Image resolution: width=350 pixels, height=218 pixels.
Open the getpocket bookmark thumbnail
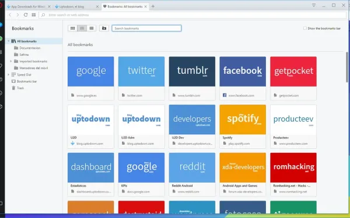coord(293,72)
